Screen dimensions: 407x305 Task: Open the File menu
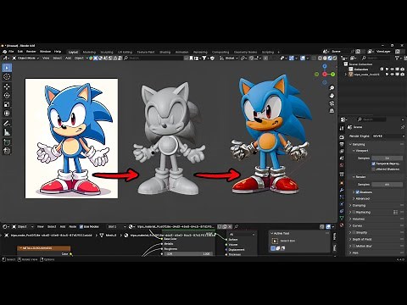coord(11,52)
